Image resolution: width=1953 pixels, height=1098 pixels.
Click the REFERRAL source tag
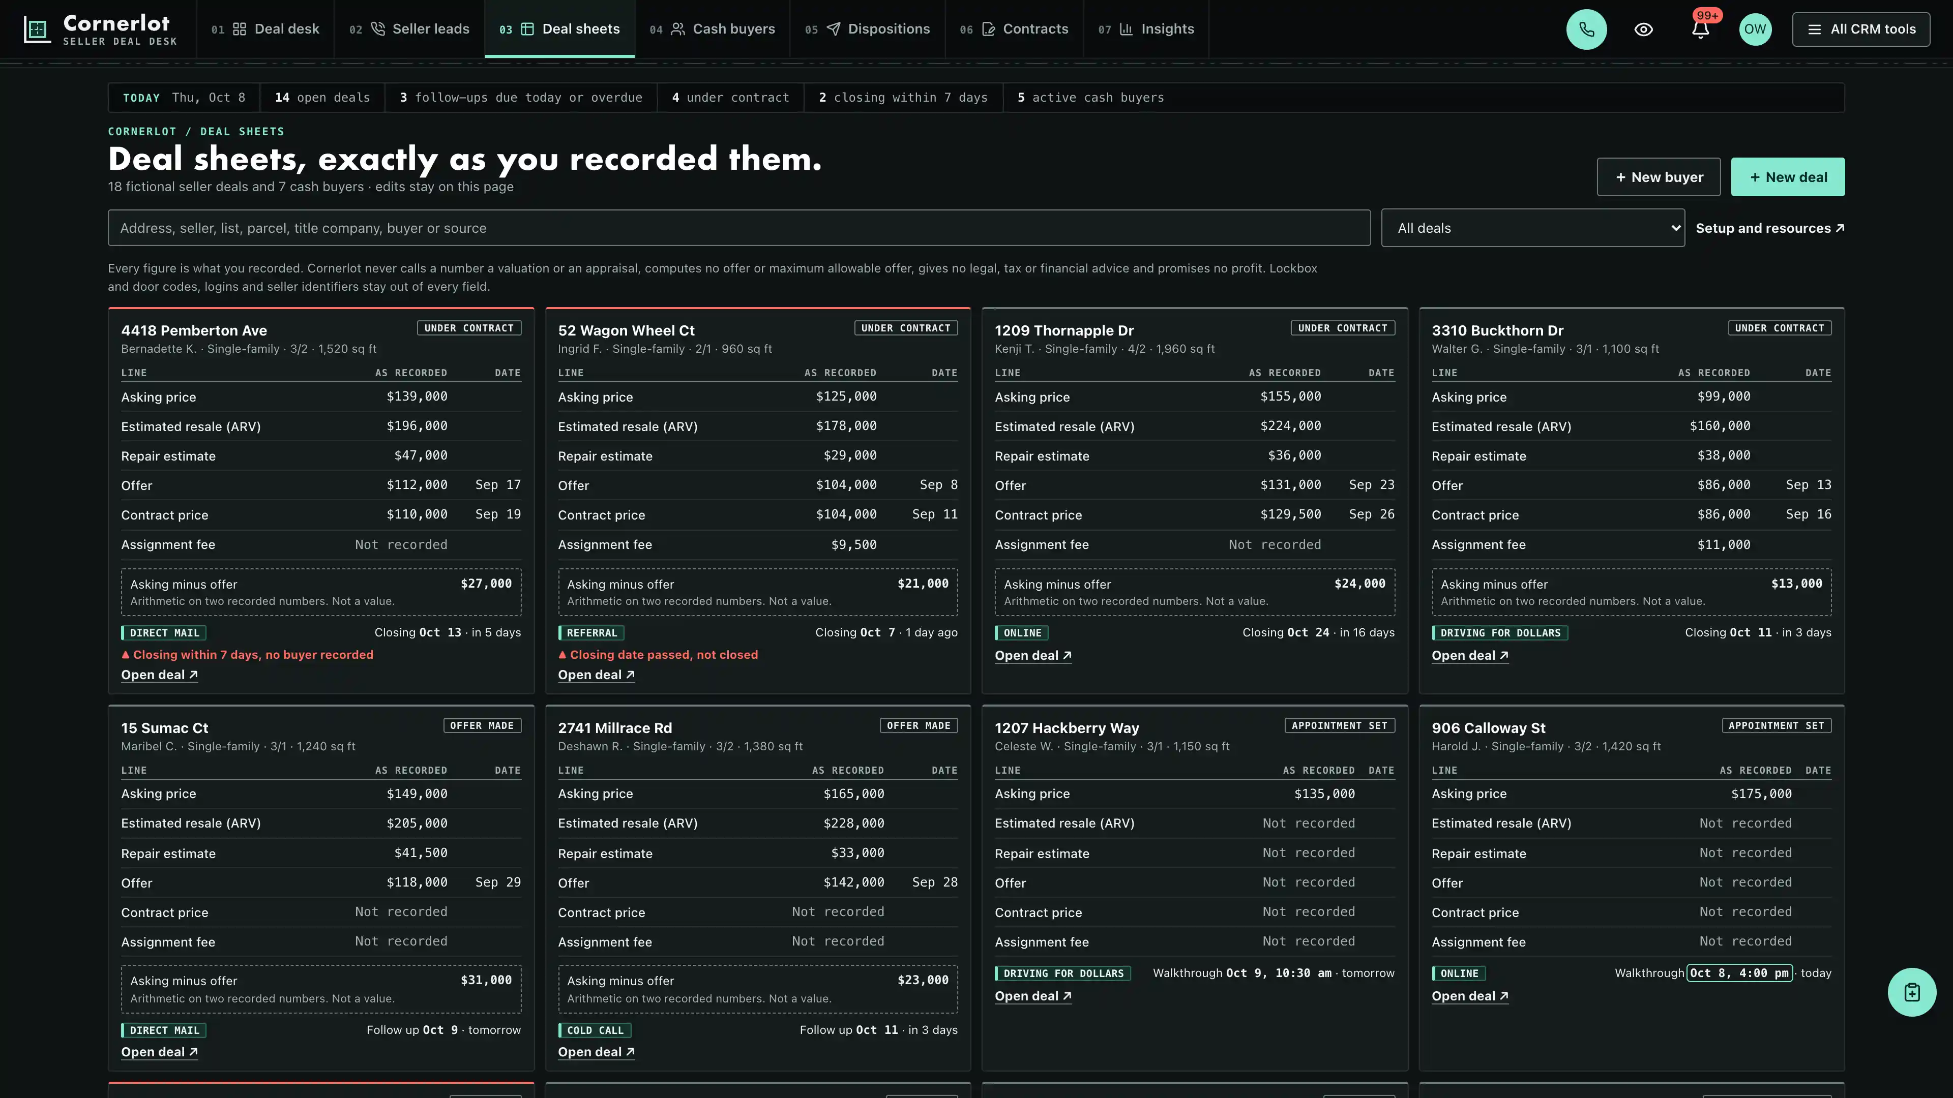[590, 633]
